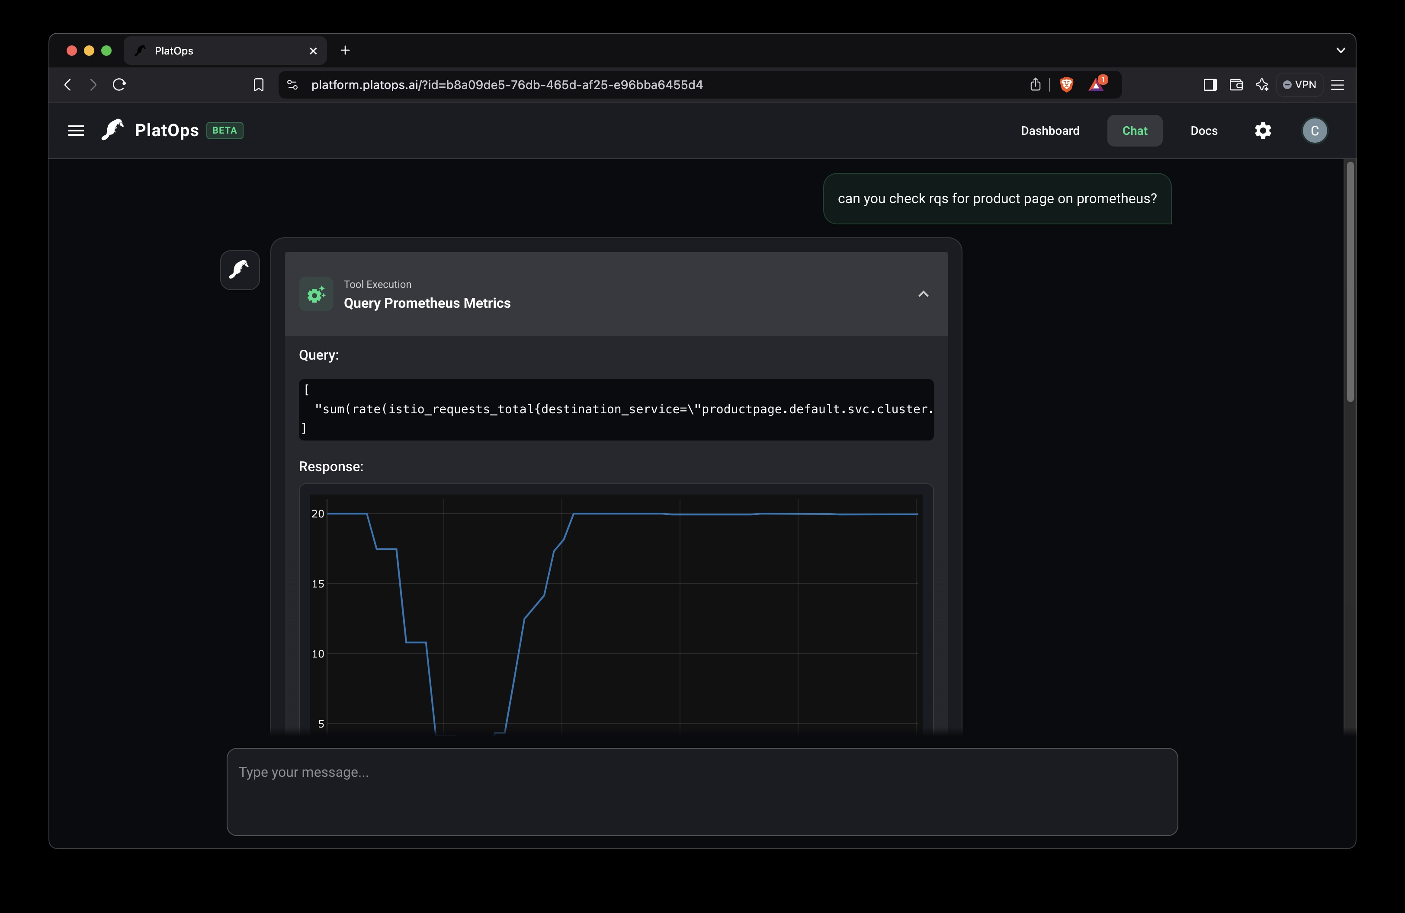Image resolution: width=1405 pixels, height=913 pixels.
Task: Click the settings gear icon
Action: point(1263,131)
